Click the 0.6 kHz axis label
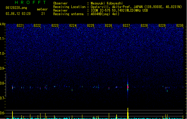 (x=2, y=113)
